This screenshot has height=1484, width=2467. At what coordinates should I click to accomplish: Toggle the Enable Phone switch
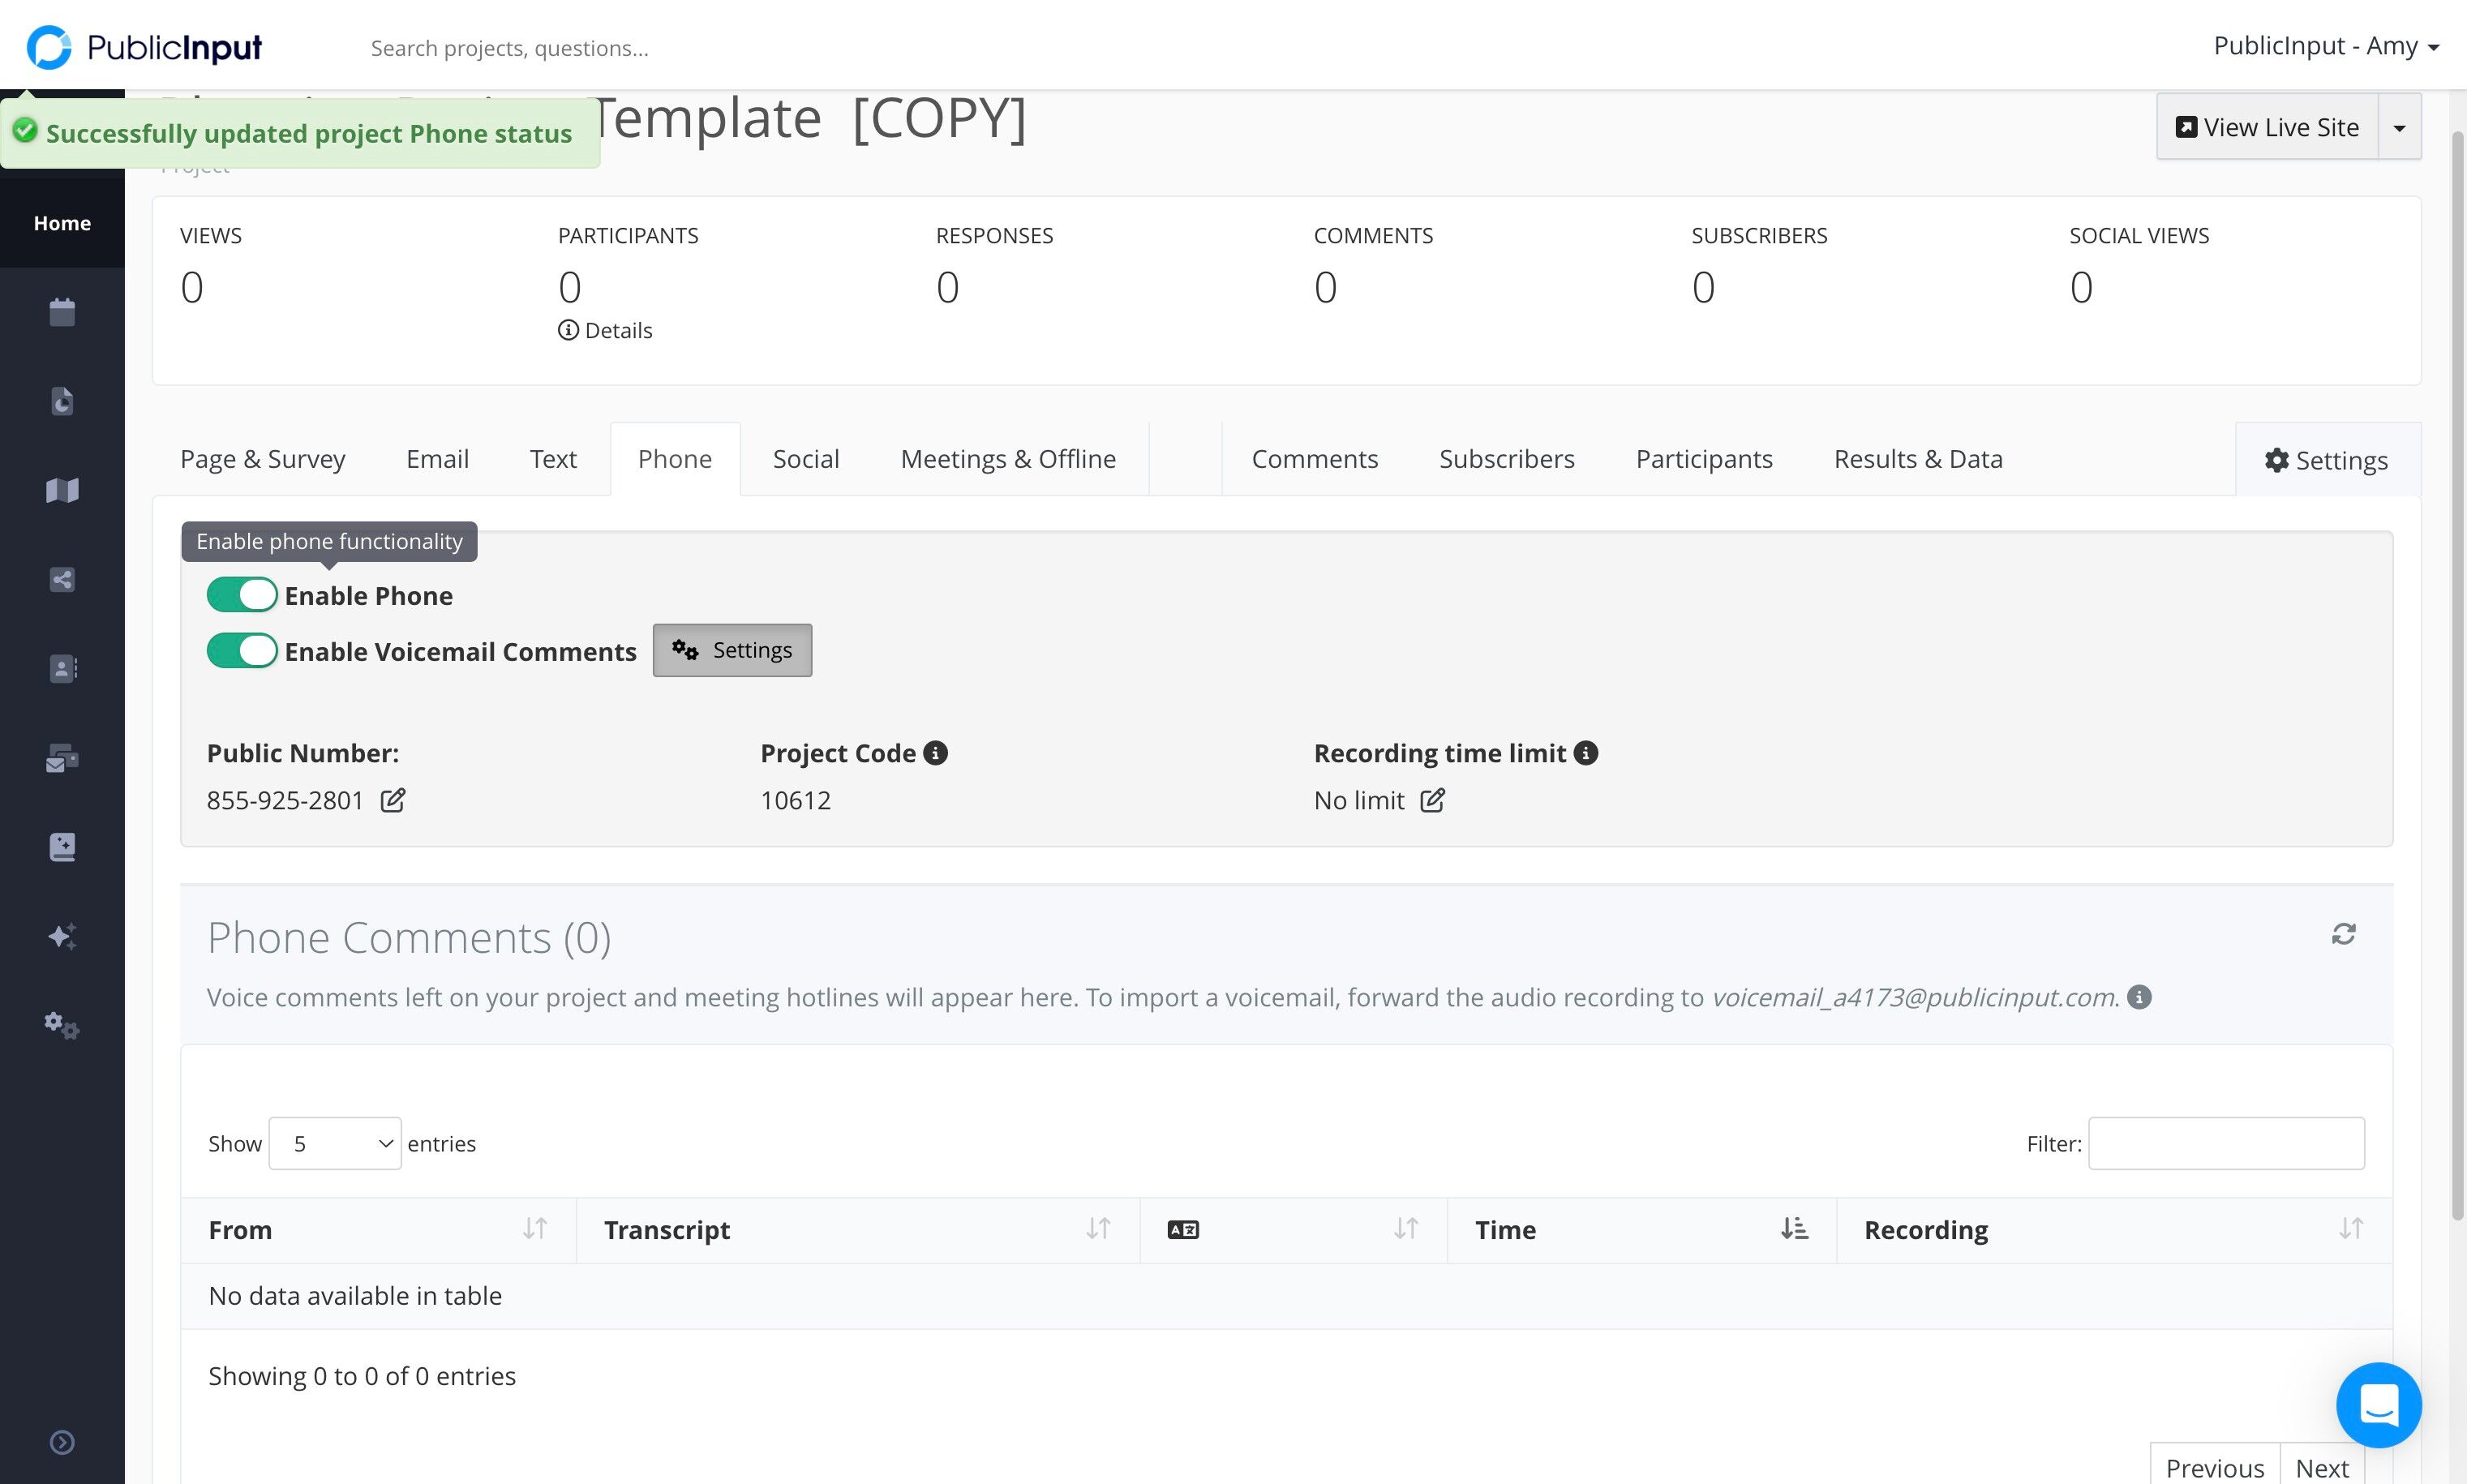[x=242, y=595]
